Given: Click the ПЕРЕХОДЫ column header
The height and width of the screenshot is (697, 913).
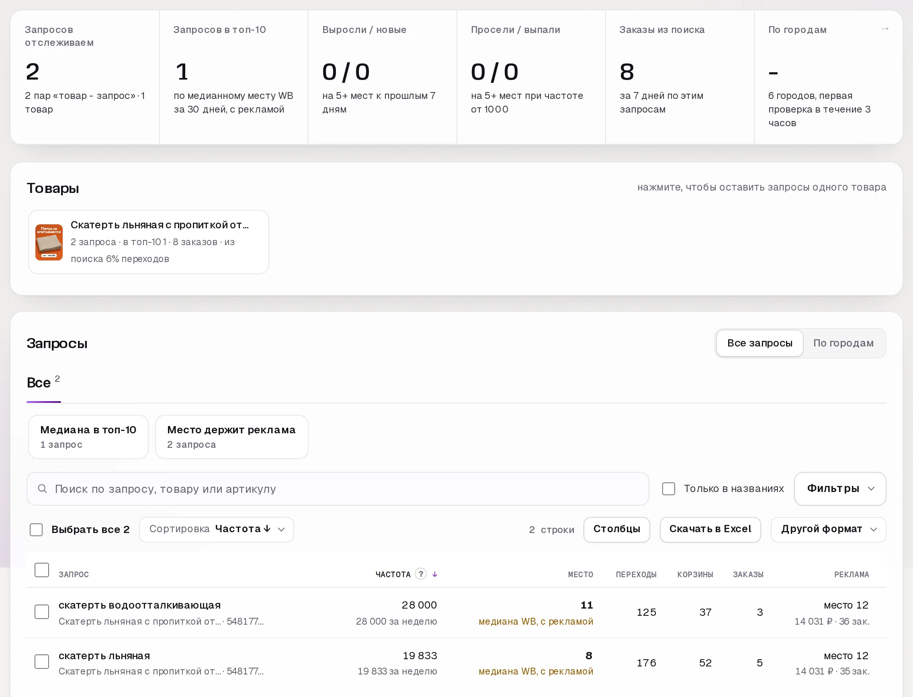Looking at the screenshot, I should (x=636, y=575).
